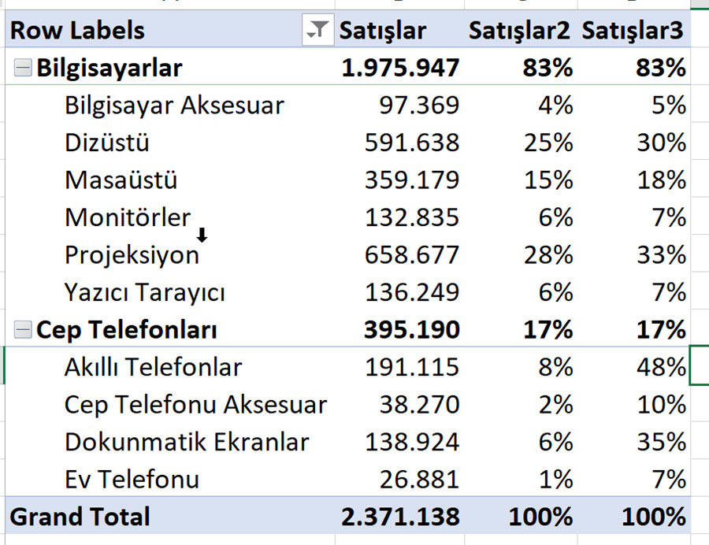Image resolution: width=709 pixels, height=545 pixels.
Task: Click Cep Telefonu Aksesuar row label
Action: (x=196, y=405)
